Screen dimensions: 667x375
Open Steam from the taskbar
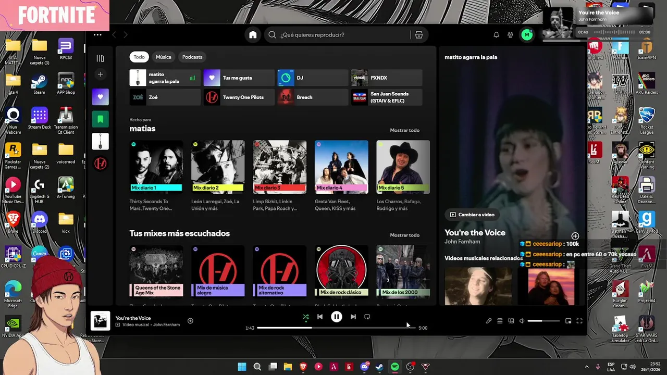(x=379, y=367)
